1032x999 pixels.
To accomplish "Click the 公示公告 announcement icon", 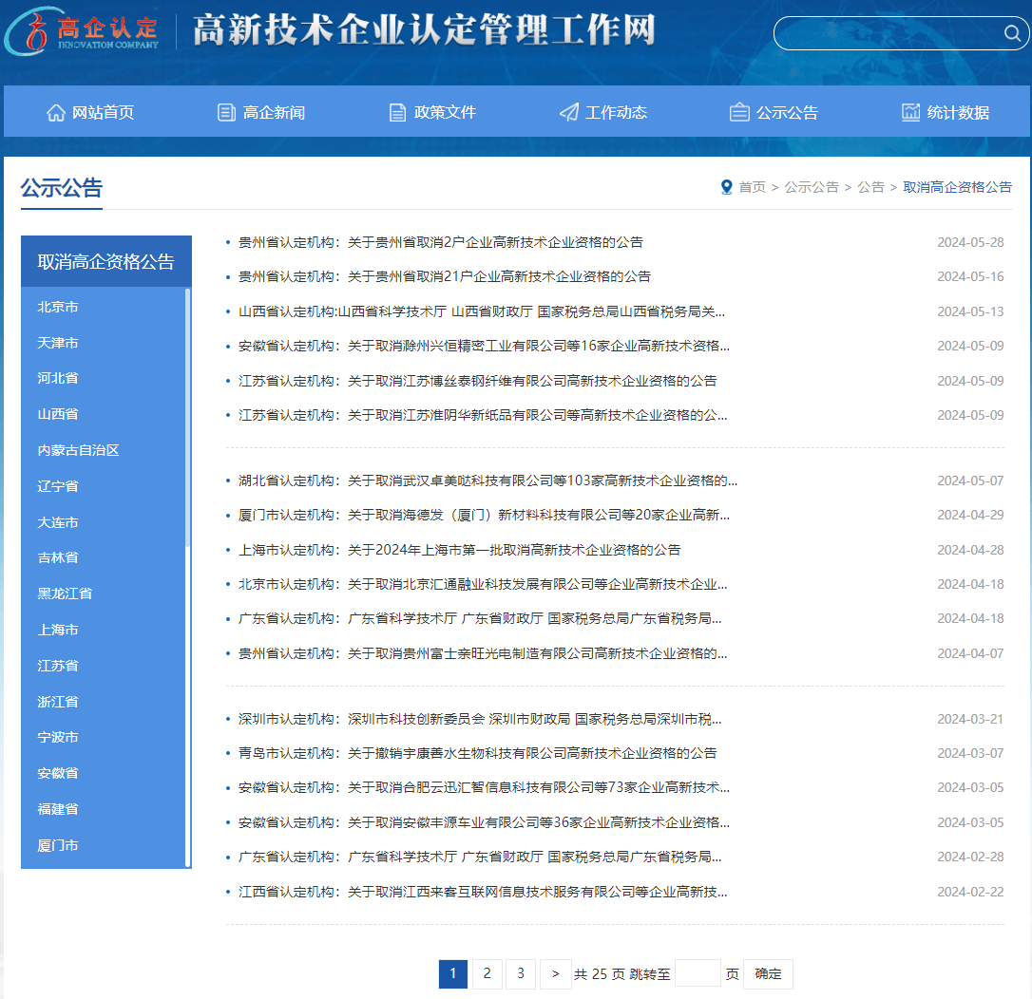I will click(x=739, y=111).
